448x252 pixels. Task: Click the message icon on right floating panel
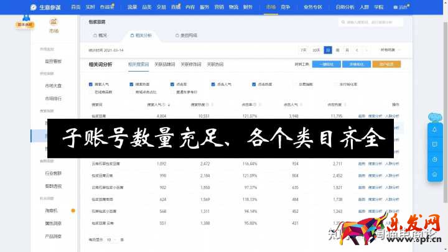coord(435,144)
